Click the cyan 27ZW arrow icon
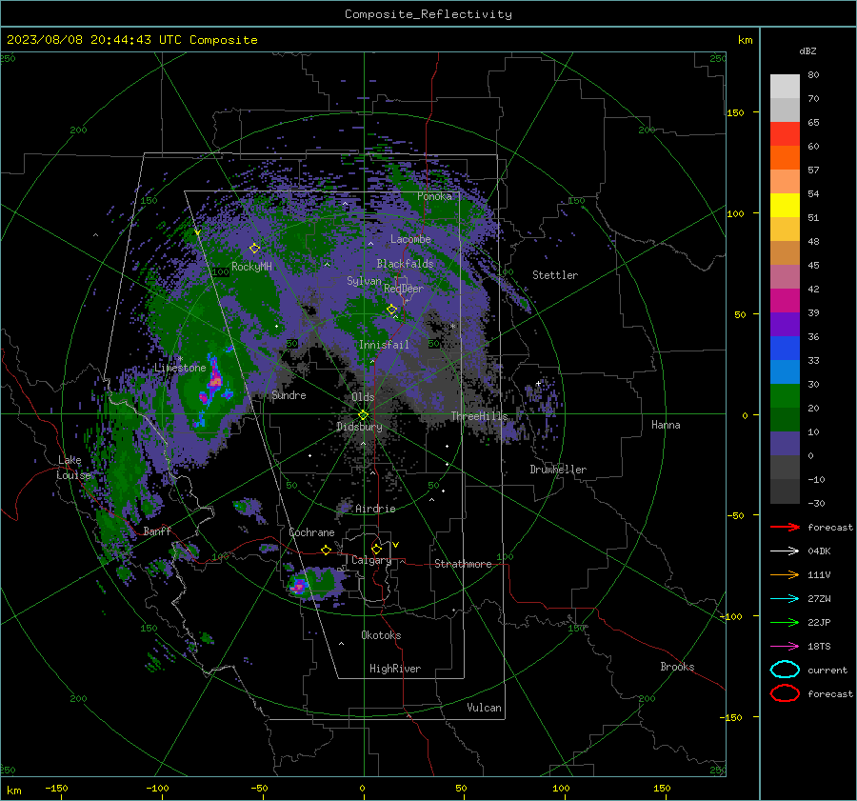Viewport: 857px width, 801px height. click(785, 598)
